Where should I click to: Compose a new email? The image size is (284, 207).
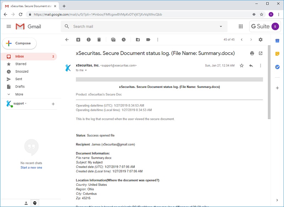click(19, 43)
